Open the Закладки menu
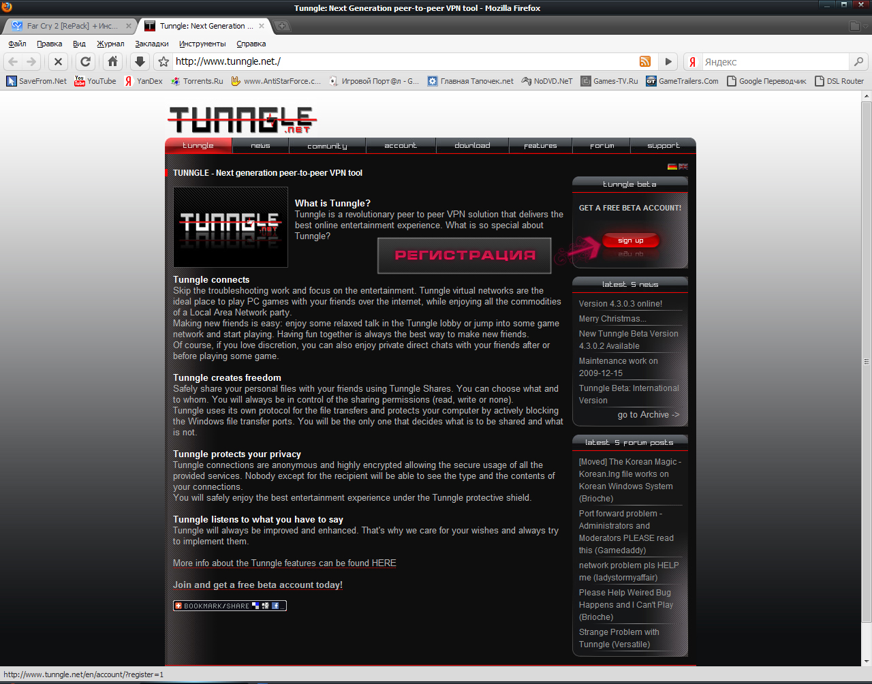Viewport: 872px width, 684px height. pos(151,44)
